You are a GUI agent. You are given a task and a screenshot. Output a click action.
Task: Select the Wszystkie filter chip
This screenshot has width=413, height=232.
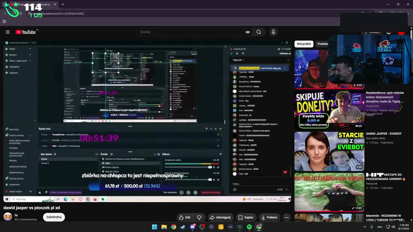304,44
